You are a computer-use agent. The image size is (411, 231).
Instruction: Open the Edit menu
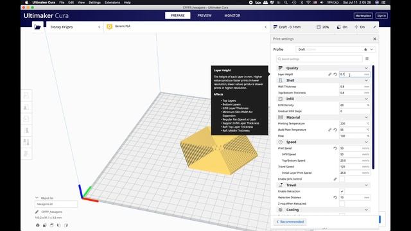point(71,3)
